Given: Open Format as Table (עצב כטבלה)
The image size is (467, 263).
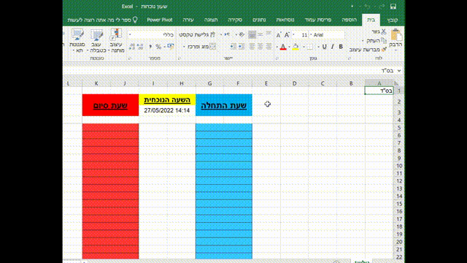Looking at the screenshot, I should [x=97, y=41].
